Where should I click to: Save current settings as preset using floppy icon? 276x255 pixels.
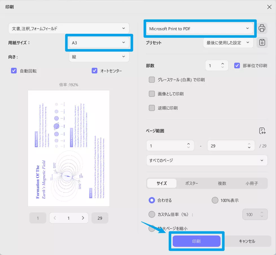point(262,42)
